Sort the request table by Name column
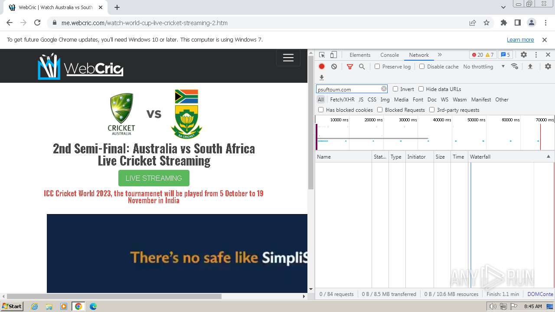 pos(343,157)
